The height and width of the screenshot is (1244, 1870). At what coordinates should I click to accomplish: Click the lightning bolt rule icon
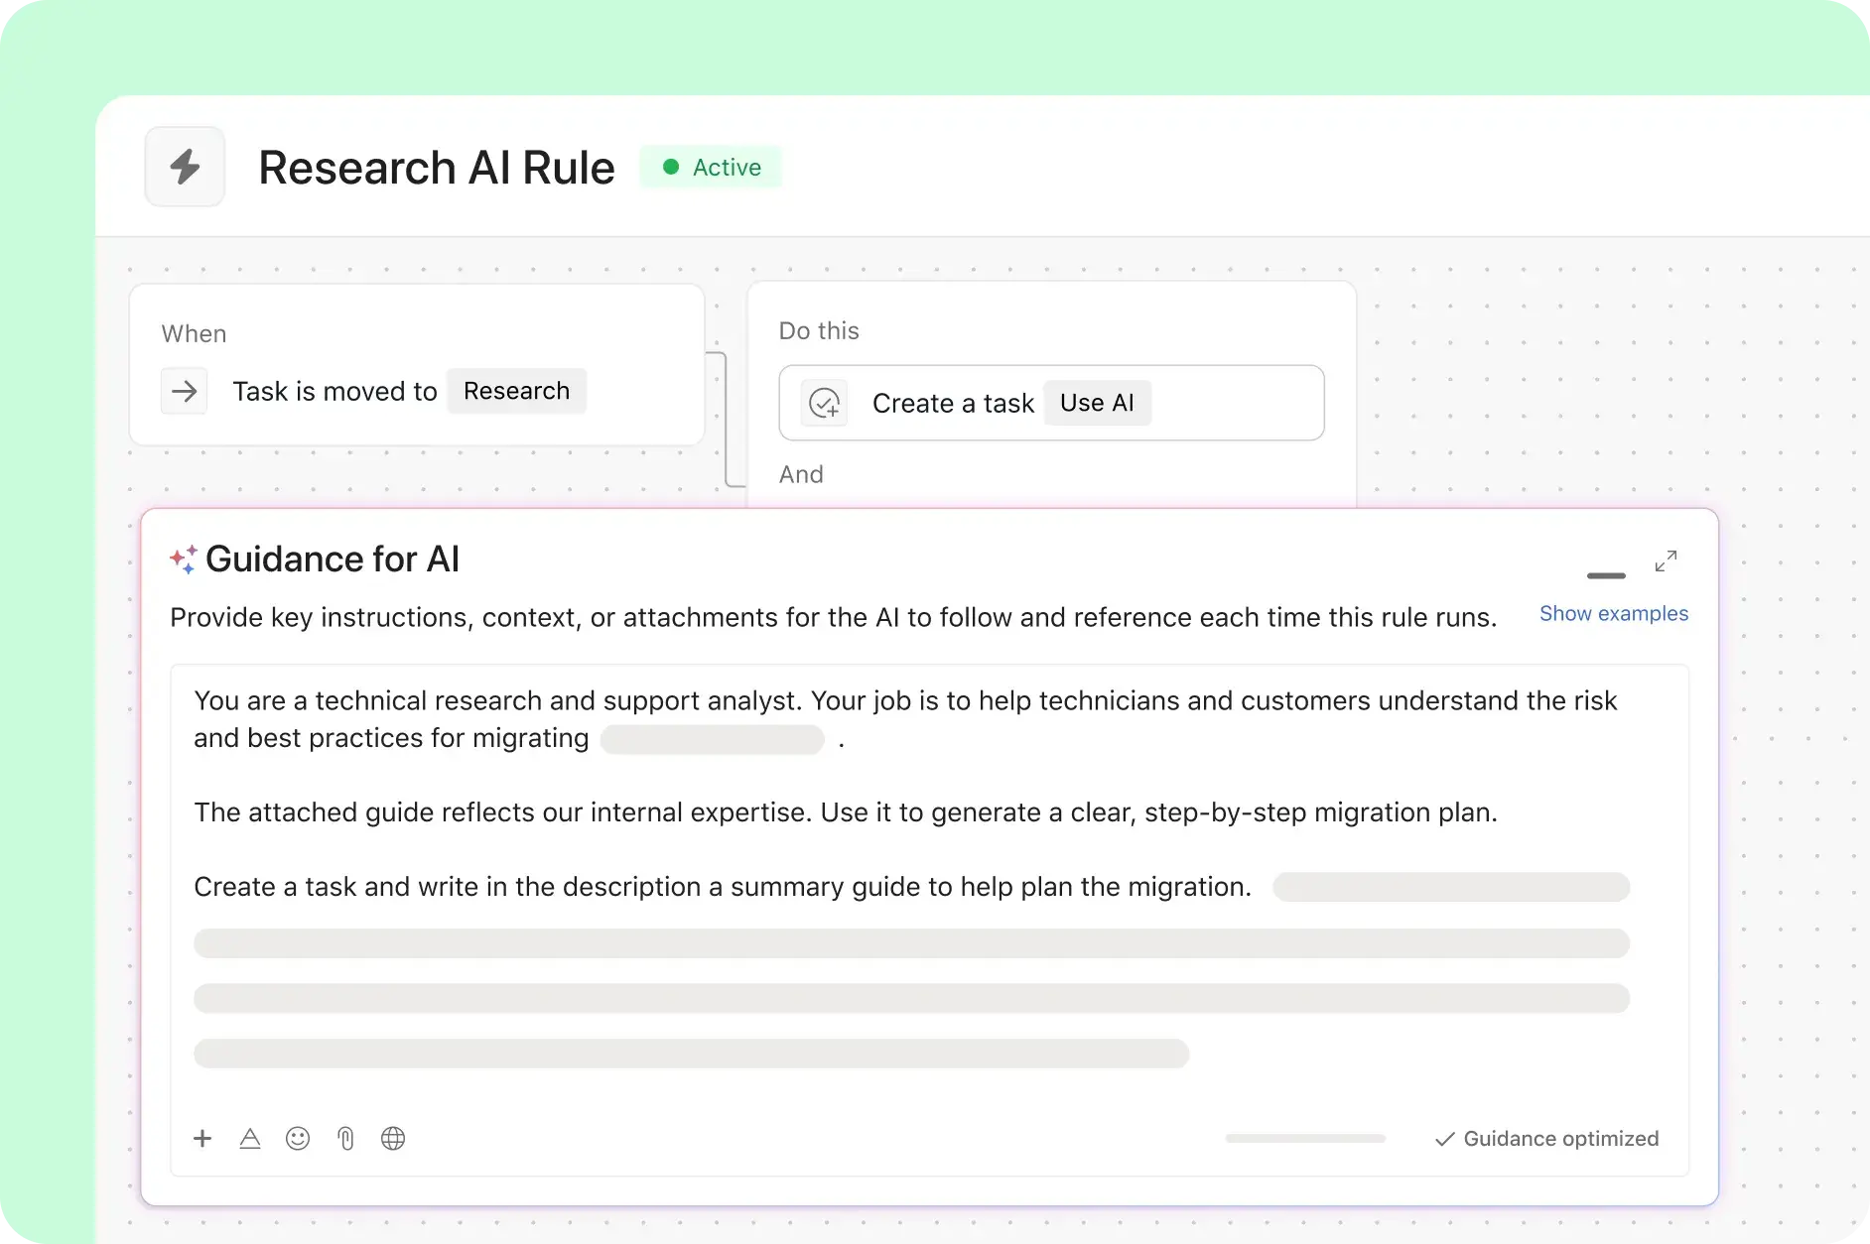pos(185,167)
